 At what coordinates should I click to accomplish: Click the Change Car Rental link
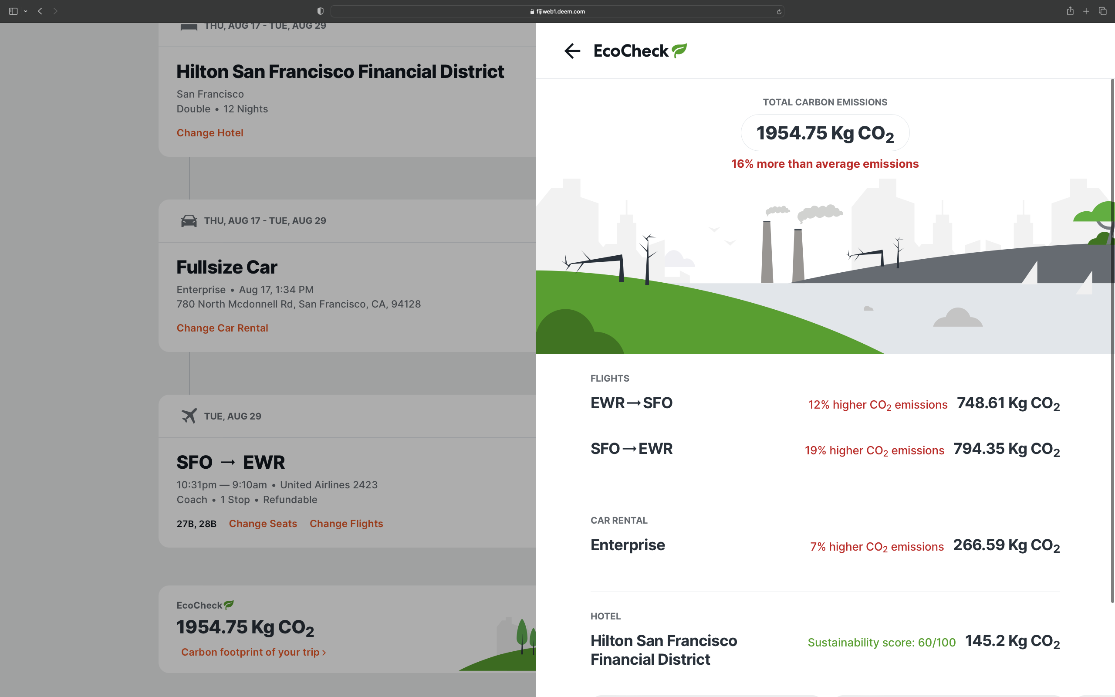222,328
